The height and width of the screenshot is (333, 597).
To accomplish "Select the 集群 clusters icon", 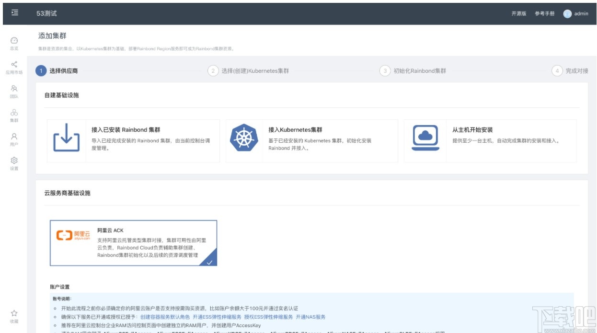I will coord(14,111).
